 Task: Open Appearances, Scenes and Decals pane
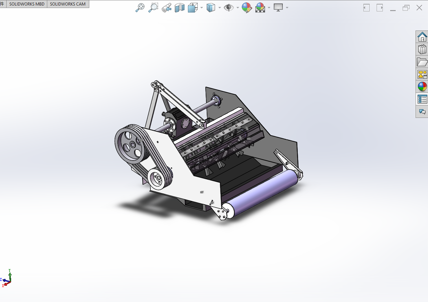[x=422, y=87]
